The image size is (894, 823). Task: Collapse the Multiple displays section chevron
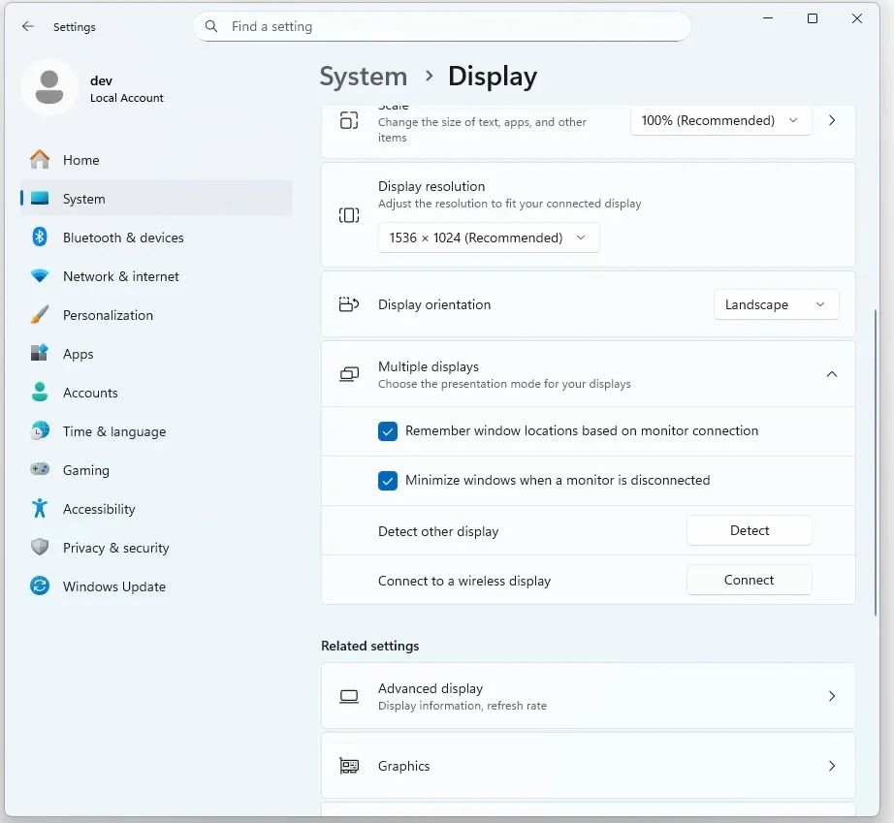click(x=832, y=374)
